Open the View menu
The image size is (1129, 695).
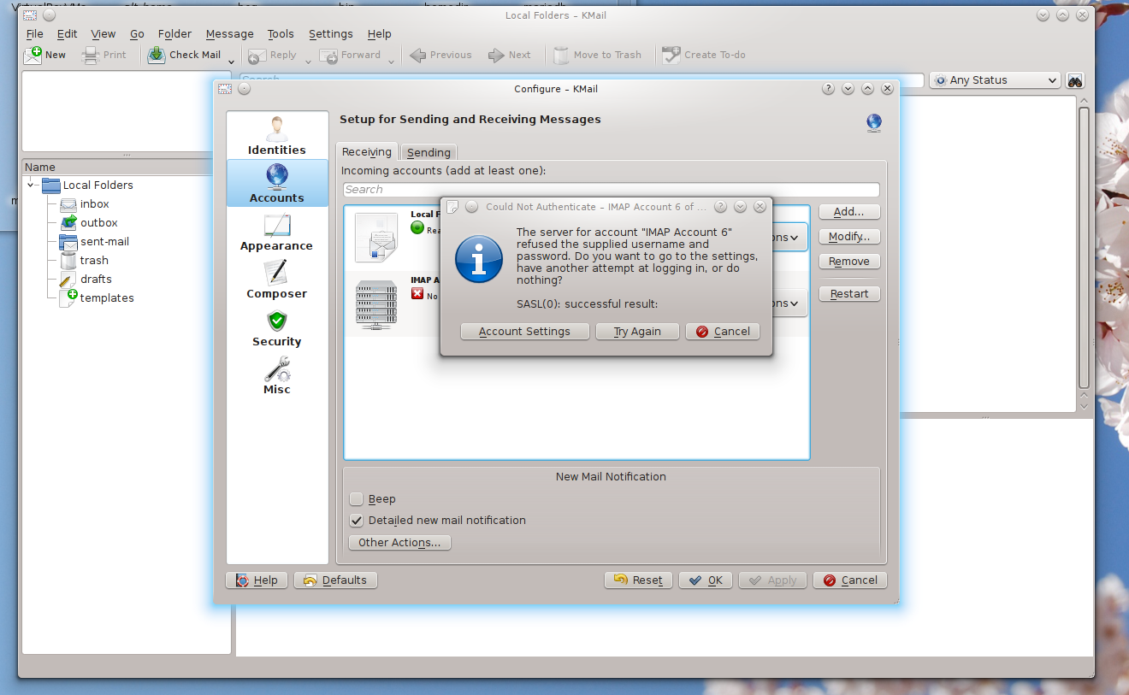tap(103, 33)
